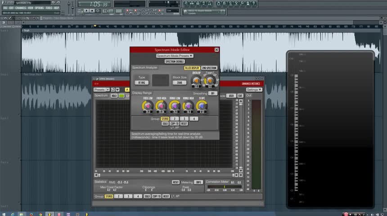Click RESET in Spectrum Mode Editor group

click(184, 123)
